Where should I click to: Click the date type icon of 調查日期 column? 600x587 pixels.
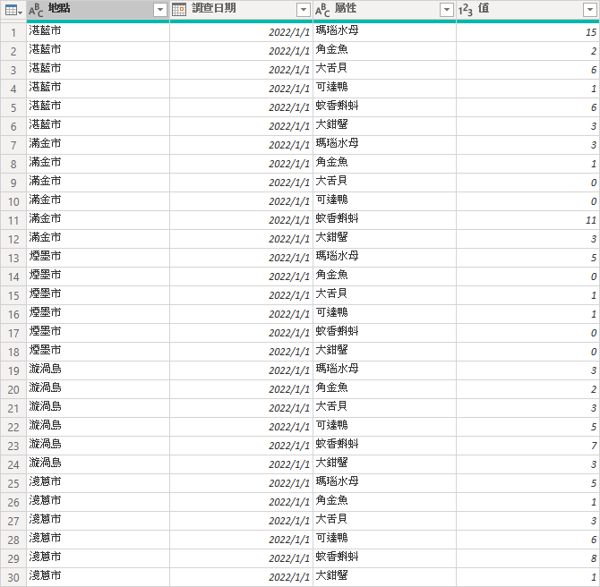[x=179, y=10]
